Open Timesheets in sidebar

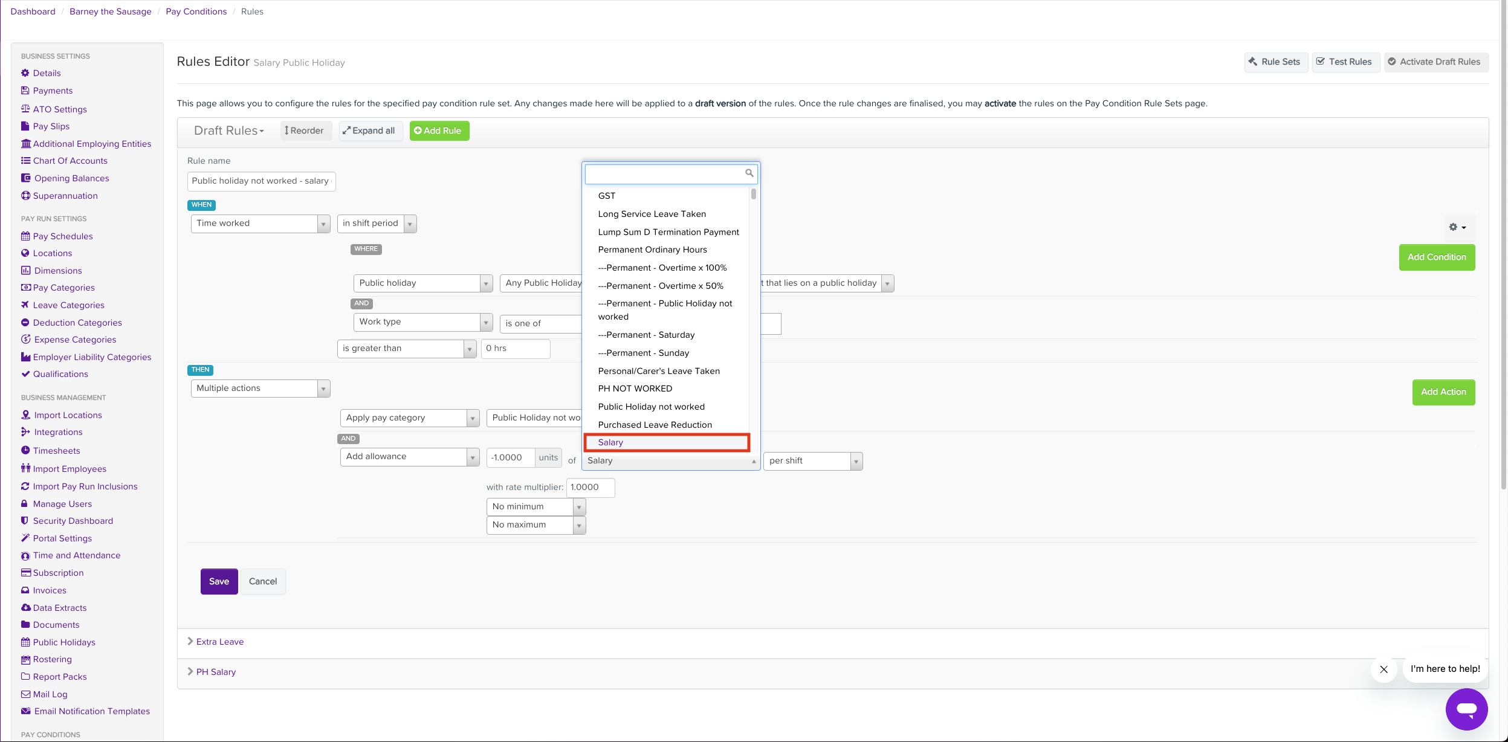tap(56, 451)
